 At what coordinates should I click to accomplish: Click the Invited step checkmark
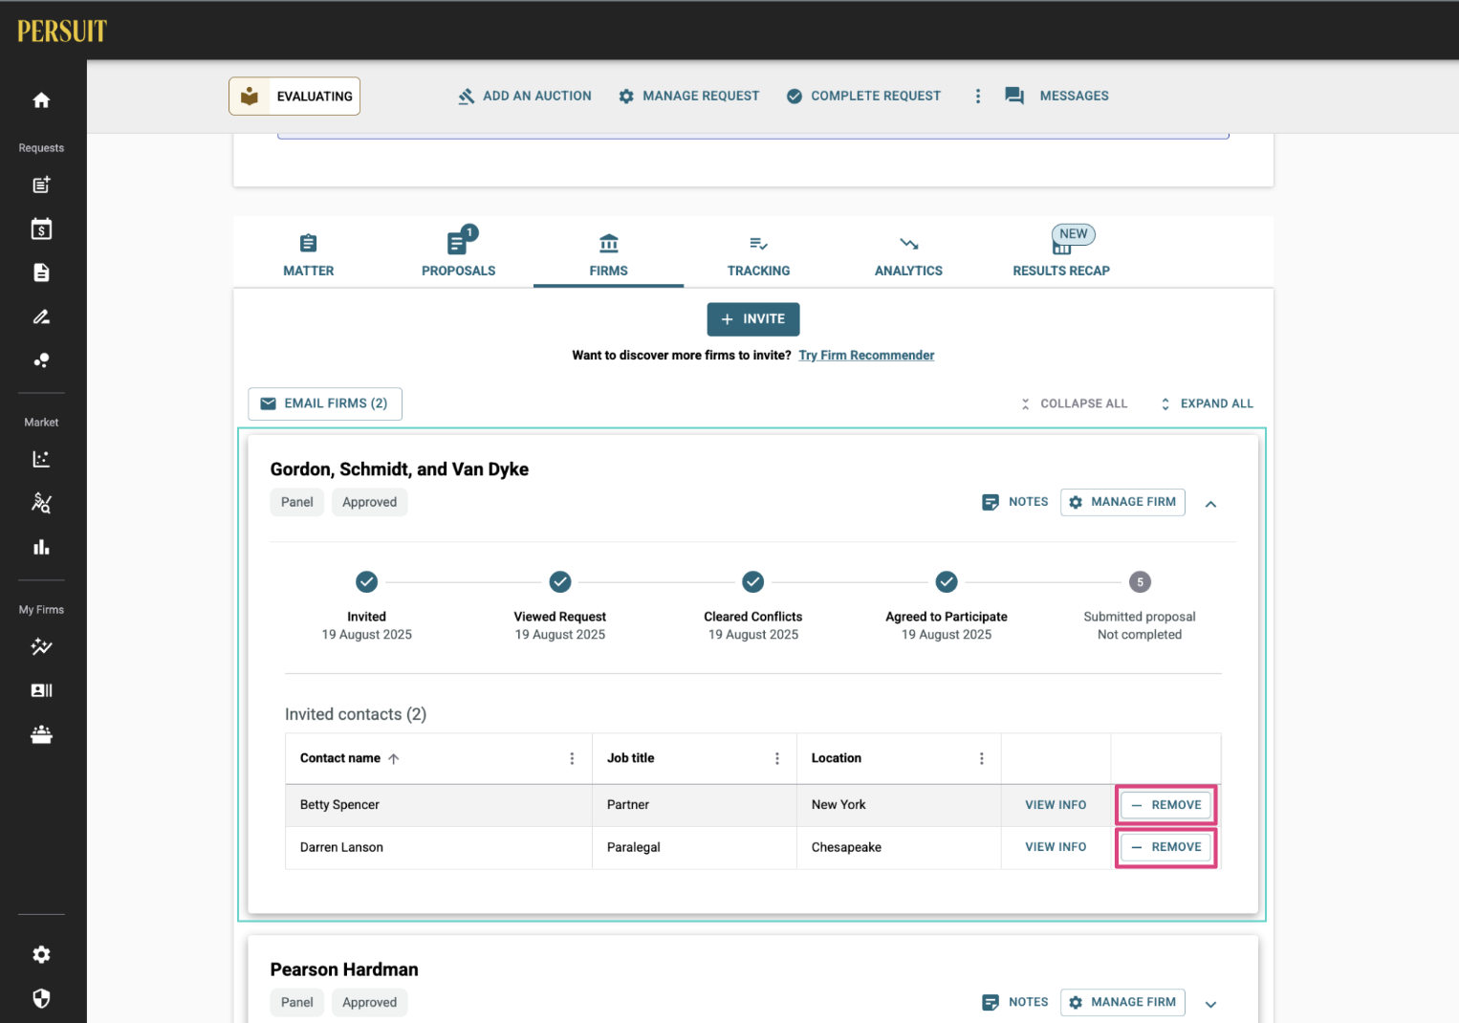(367, 581)
